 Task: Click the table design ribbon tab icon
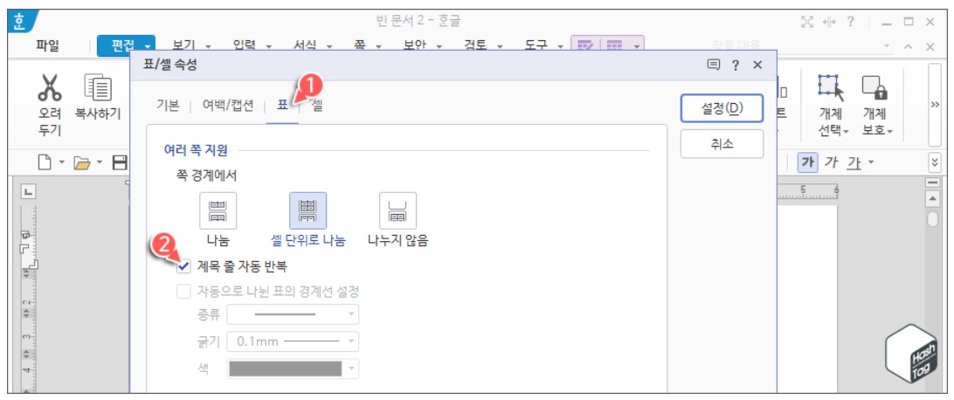[586, 45]
